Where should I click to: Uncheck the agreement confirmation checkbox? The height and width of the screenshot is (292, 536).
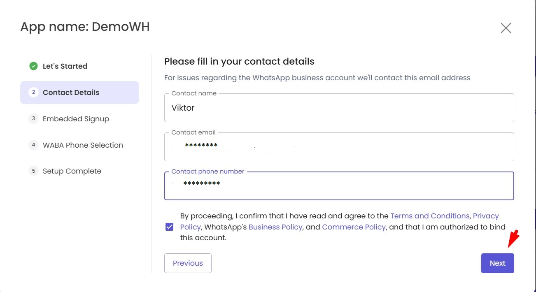click(x=169, y=227)
